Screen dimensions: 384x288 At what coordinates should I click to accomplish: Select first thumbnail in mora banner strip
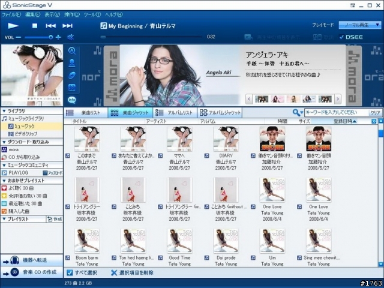[262, 99]
